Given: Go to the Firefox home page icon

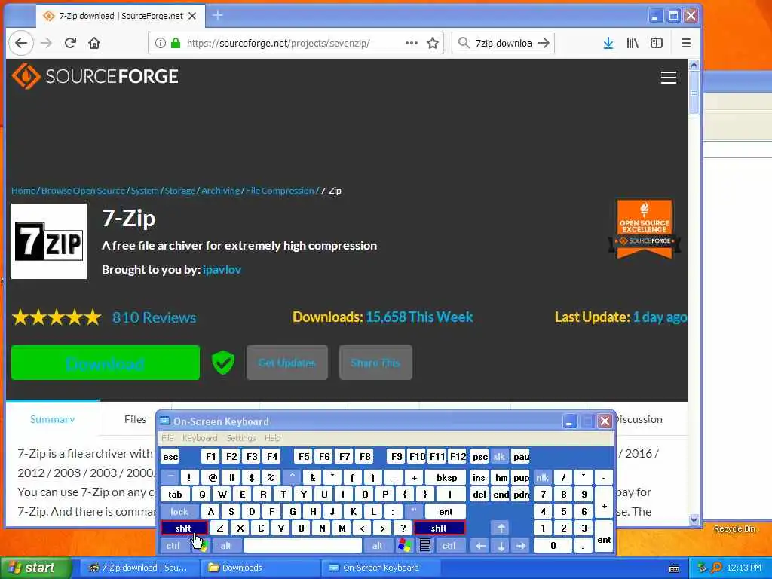Looking at the screenshot, I should click(x=94, y=43).
